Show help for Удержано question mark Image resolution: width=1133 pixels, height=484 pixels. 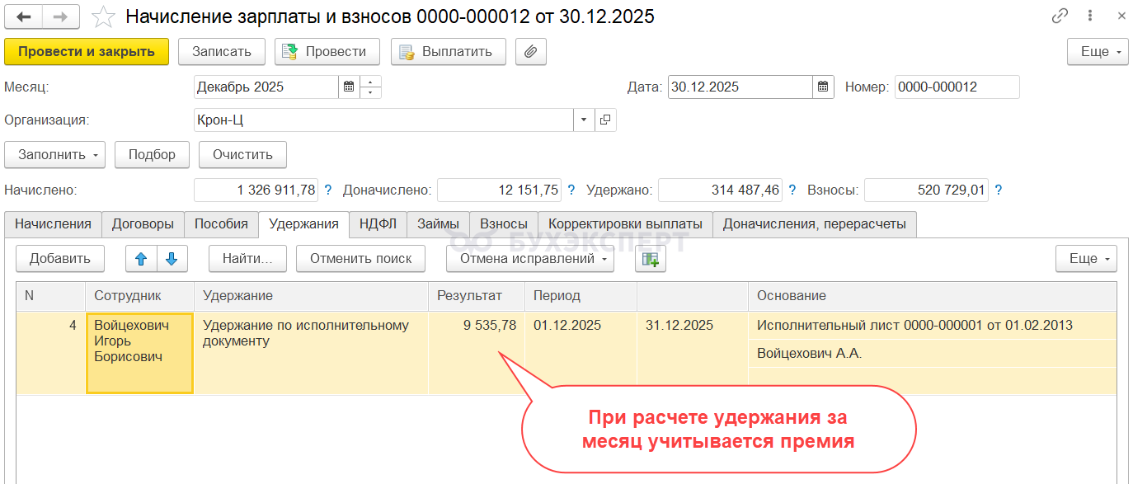coord(792,190)
